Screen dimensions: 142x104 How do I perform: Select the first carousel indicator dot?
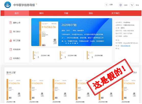tap(66, 43)
